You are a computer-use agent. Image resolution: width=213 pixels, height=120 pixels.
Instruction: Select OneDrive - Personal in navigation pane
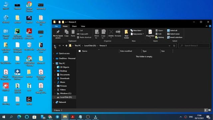tap(67, 59)
